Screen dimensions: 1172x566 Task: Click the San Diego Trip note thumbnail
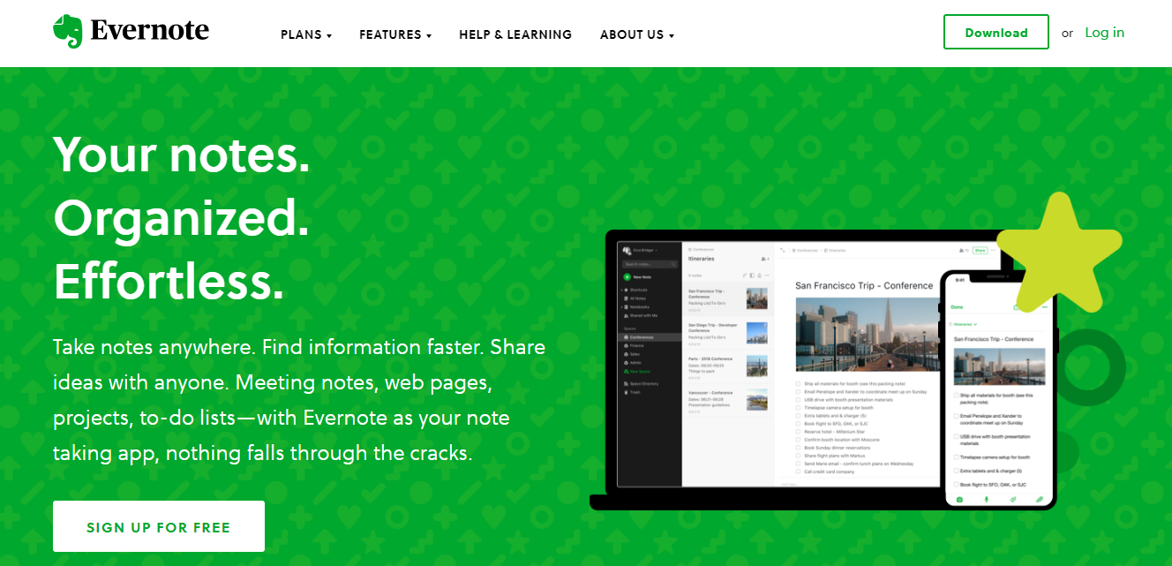(757, 332)
